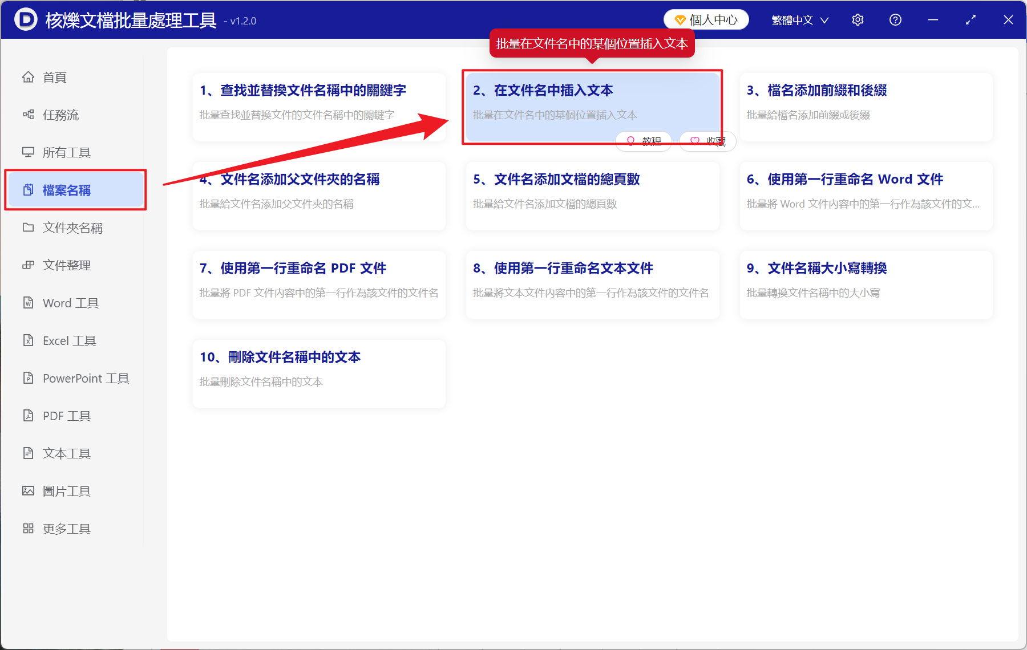1027x650 pixels.
Task: Click the settings gear in title bar
Action: [x=858, y=19]
